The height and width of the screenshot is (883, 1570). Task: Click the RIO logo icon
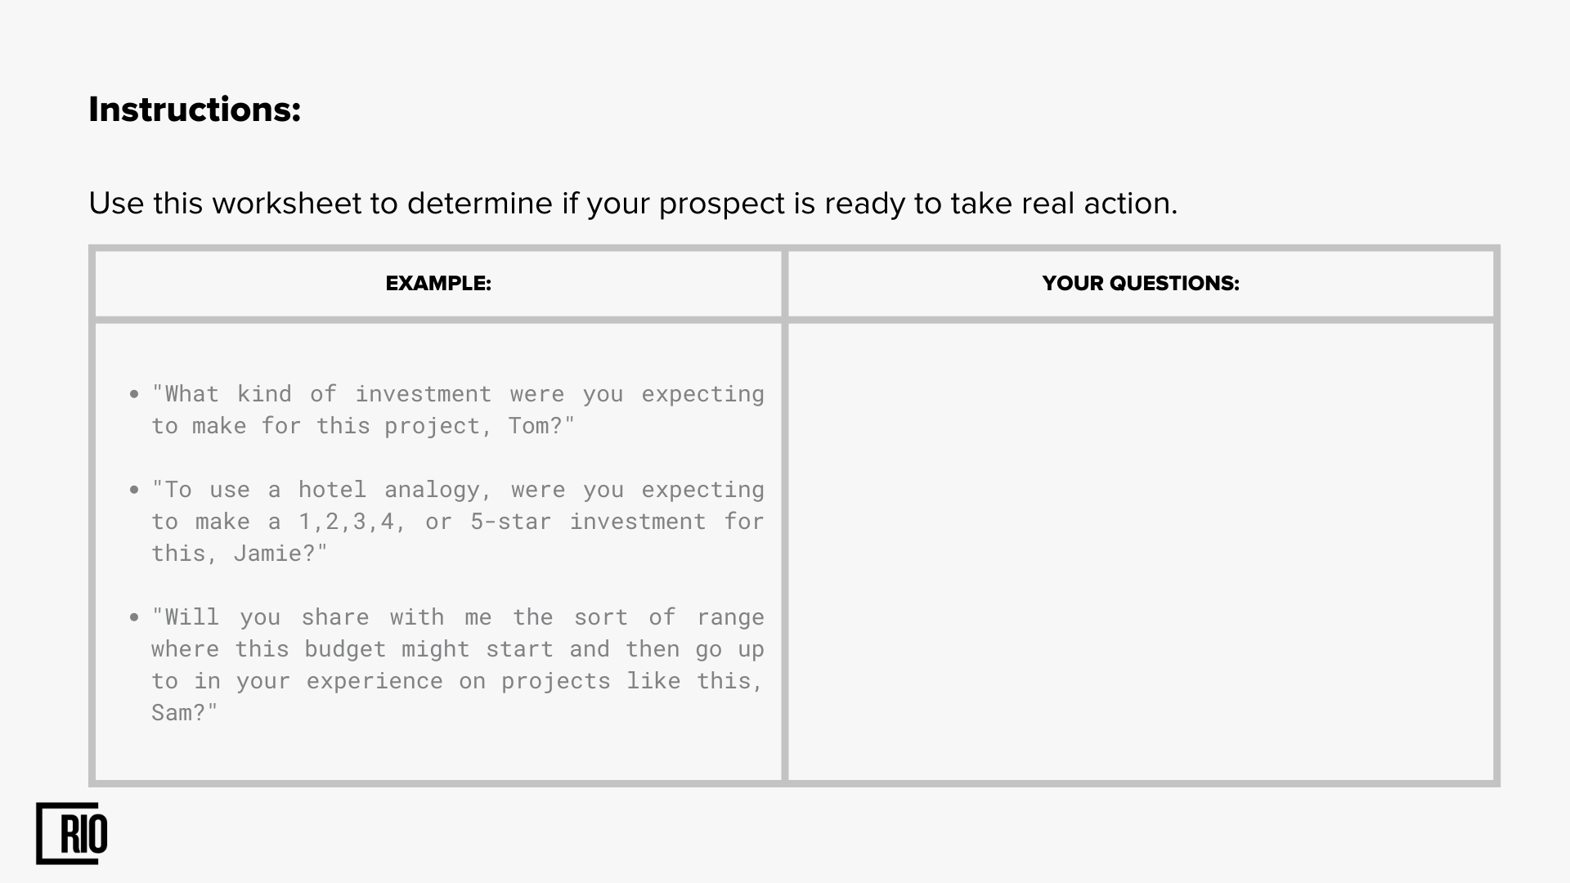tap(72, 833)
